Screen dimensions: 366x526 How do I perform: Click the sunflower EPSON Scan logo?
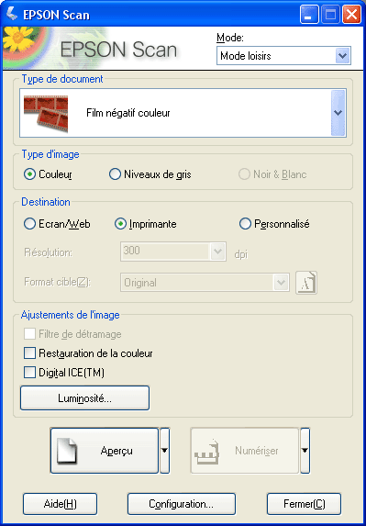pos(18,40)
